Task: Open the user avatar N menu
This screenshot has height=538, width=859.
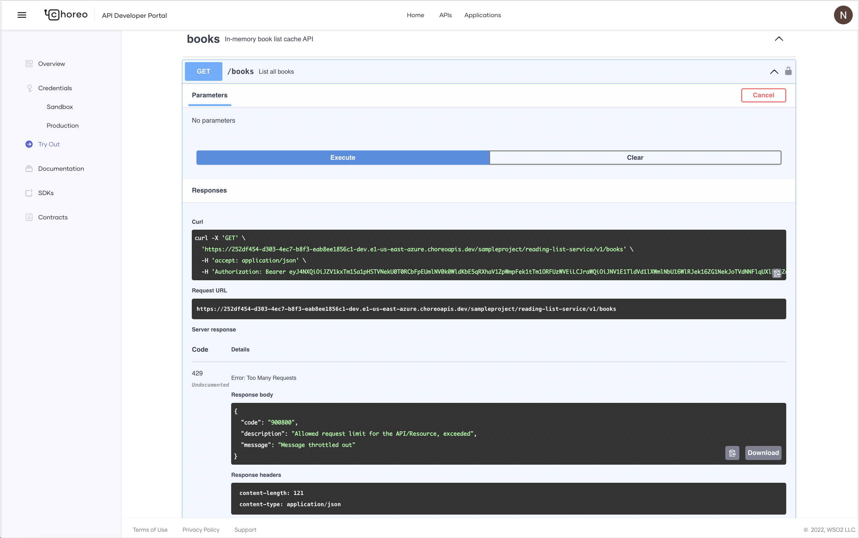Action: click(843, 15)
